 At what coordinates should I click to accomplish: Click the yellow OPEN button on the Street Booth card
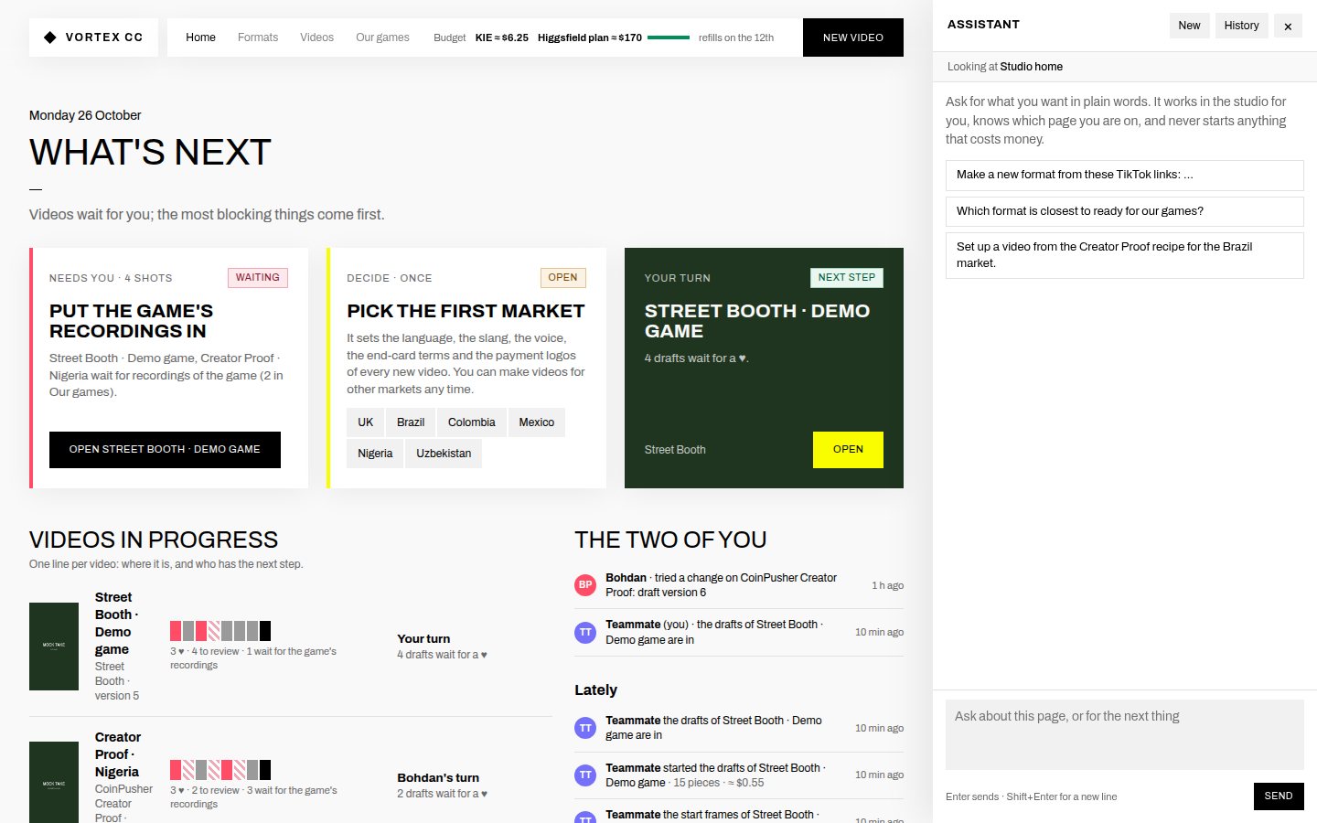(848, 450)
